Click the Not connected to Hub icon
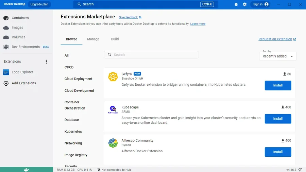Screen dimensions: 306x172 click(x=99, y=170)
